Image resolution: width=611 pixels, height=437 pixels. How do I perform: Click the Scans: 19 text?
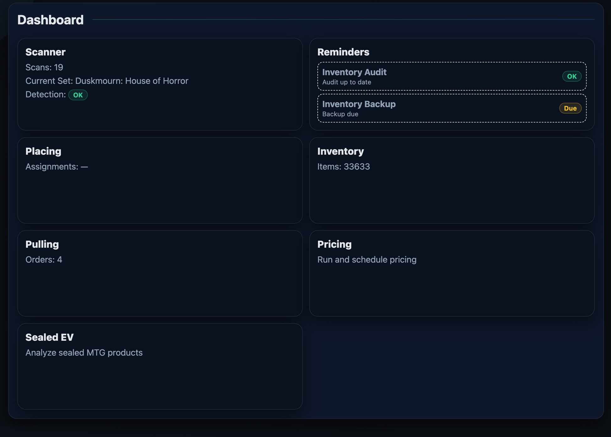[x=44, y=67]
